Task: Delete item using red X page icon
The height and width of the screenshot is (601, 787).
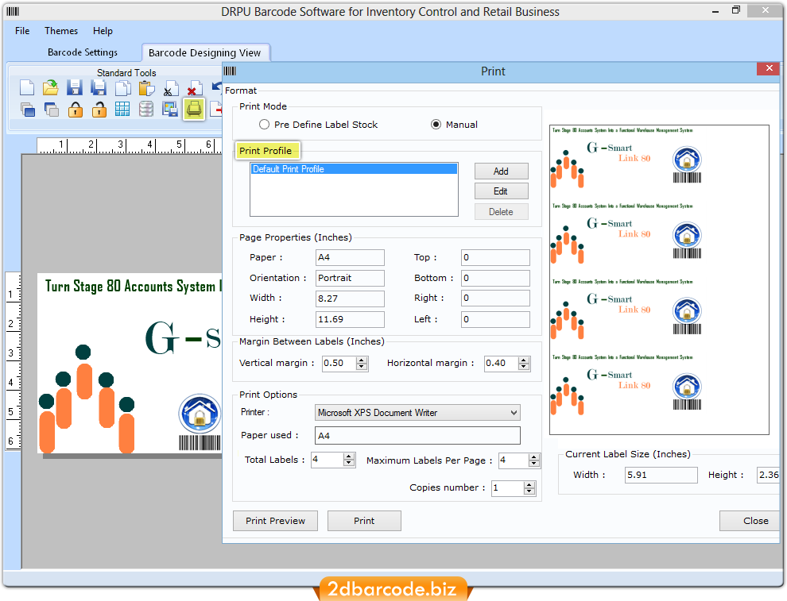Action: pyautogui.click(x=194, y=87)
